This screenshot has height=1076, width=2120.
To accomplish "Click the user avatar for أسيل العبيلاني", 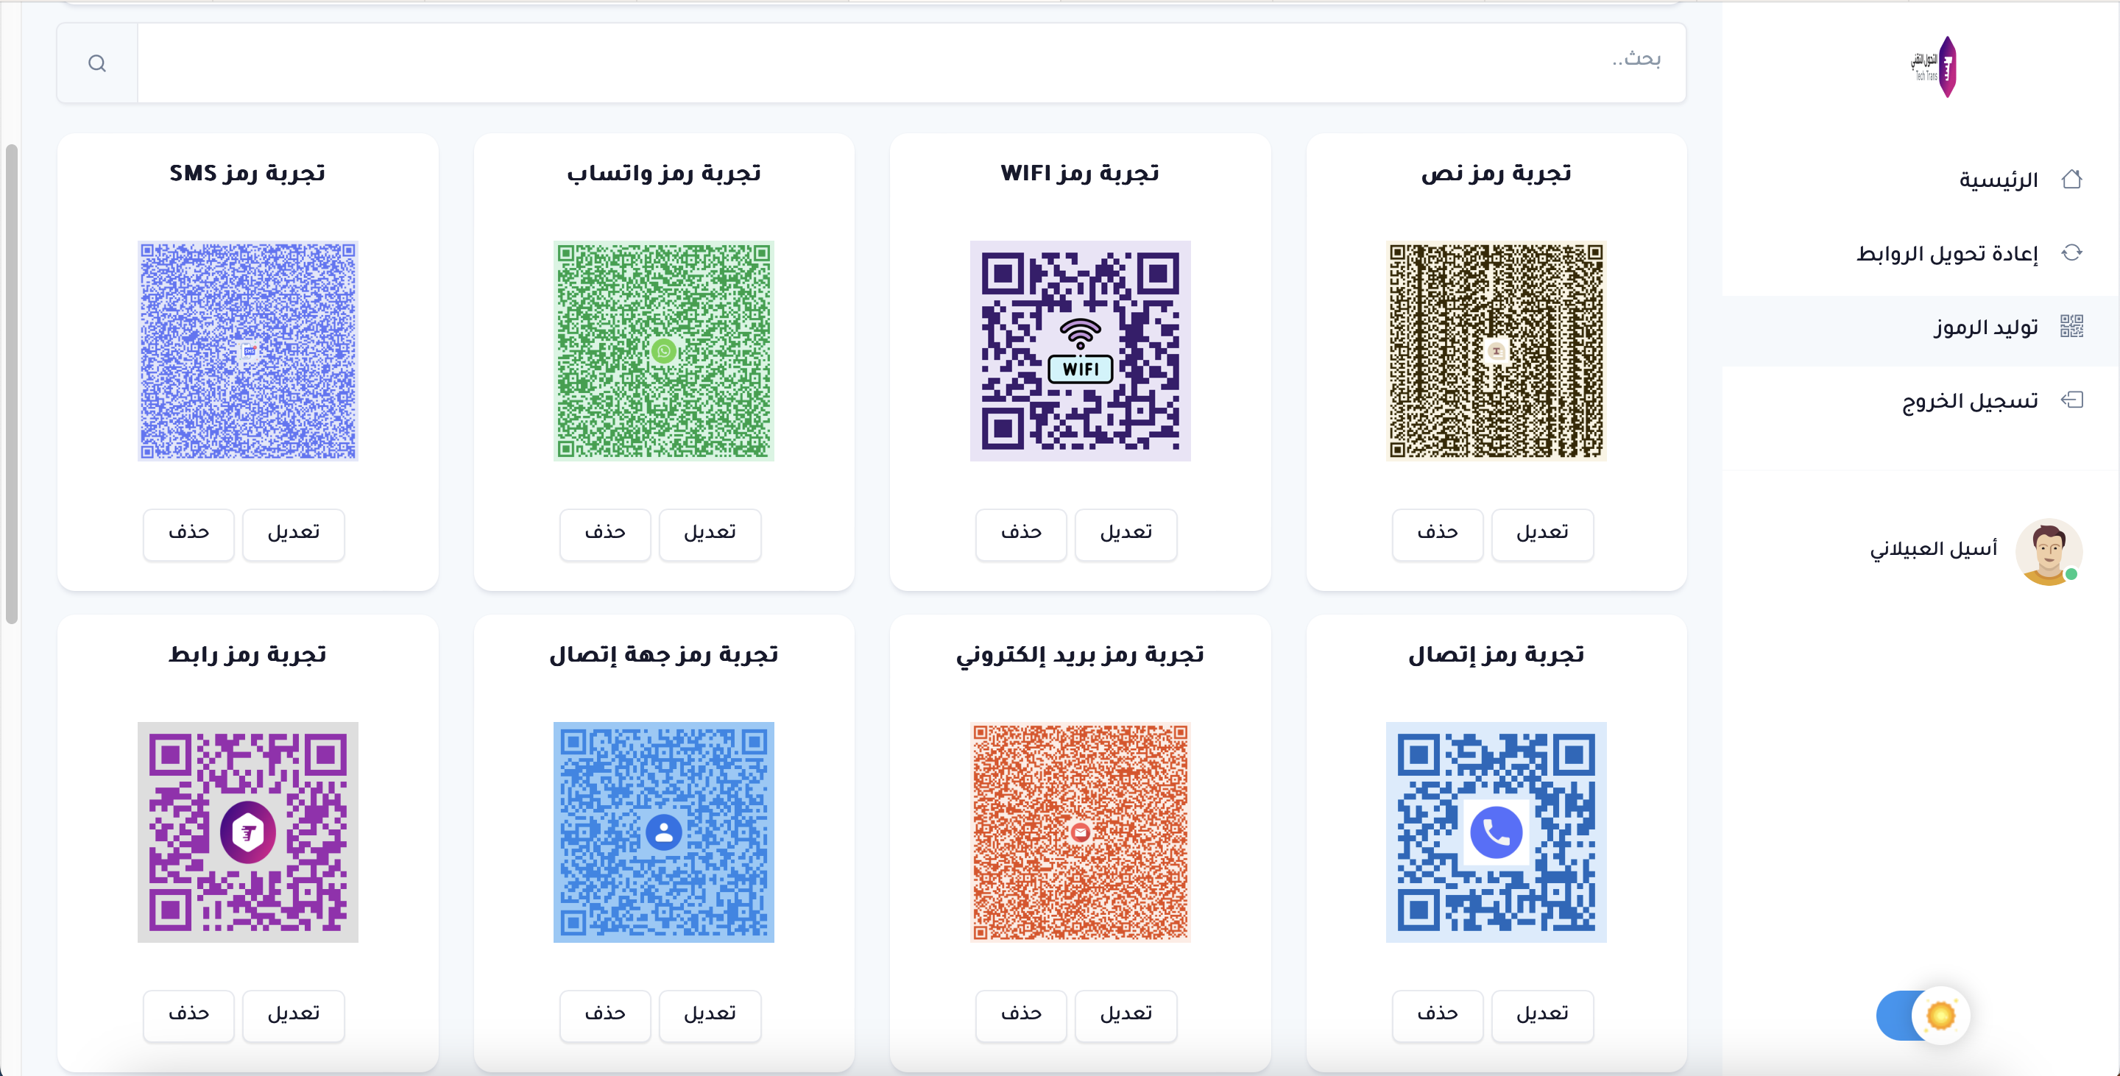I will (2049, 551).
